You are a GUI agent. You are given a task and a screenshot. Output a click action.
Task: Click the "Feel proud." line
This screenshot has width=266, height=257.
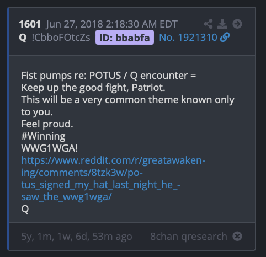[x=47, y=124]
